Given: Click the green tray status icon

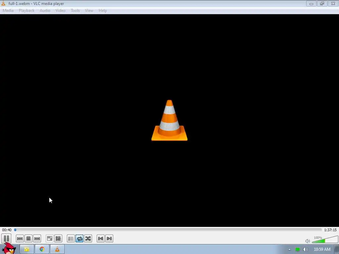Looking at the screenshot, I should coord(298,249).
